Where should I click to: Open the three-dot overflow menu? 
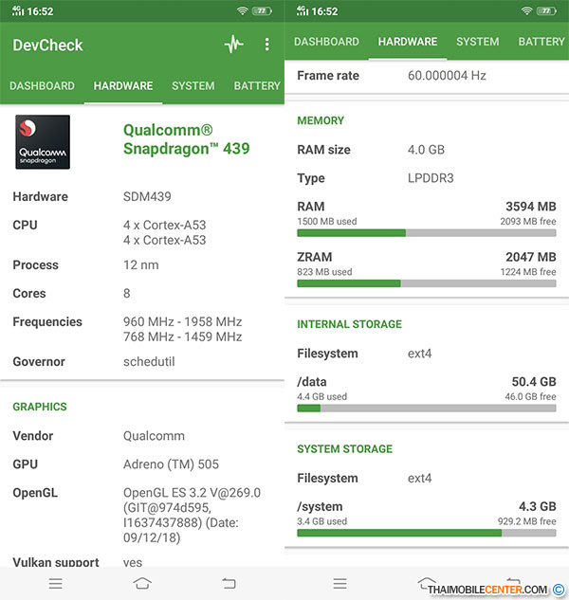pos(267,45)
